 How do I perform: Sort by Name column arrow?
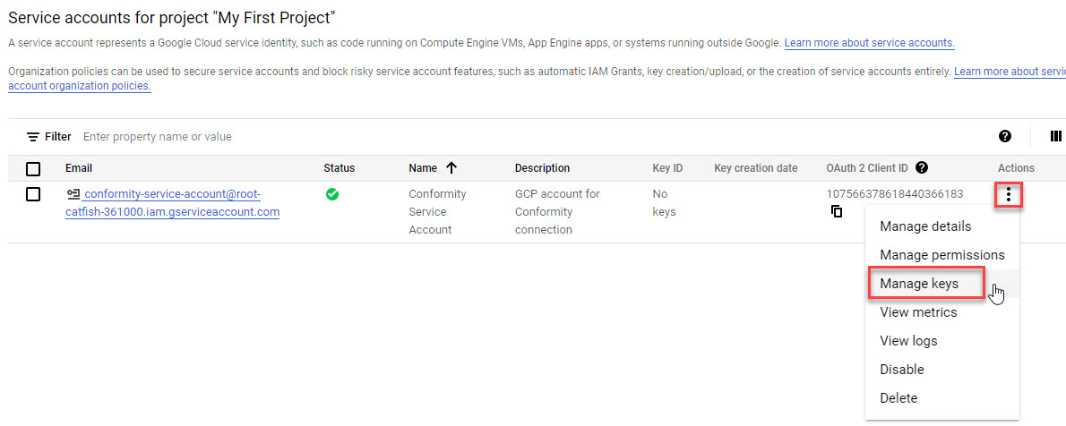pos(451,167)
